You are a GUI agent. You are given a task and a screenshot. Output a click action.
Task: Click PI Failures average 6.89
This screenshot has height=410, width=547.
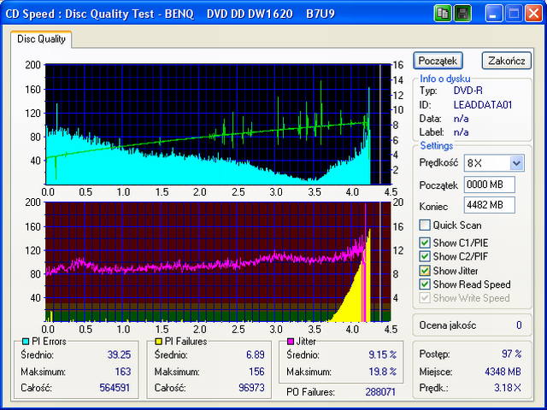(x=256, y=355)
